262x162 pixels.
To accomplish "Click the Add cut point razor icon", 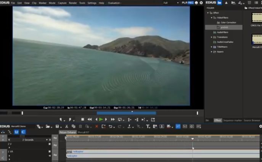I will pyautogui.click(x=129, y=126).
